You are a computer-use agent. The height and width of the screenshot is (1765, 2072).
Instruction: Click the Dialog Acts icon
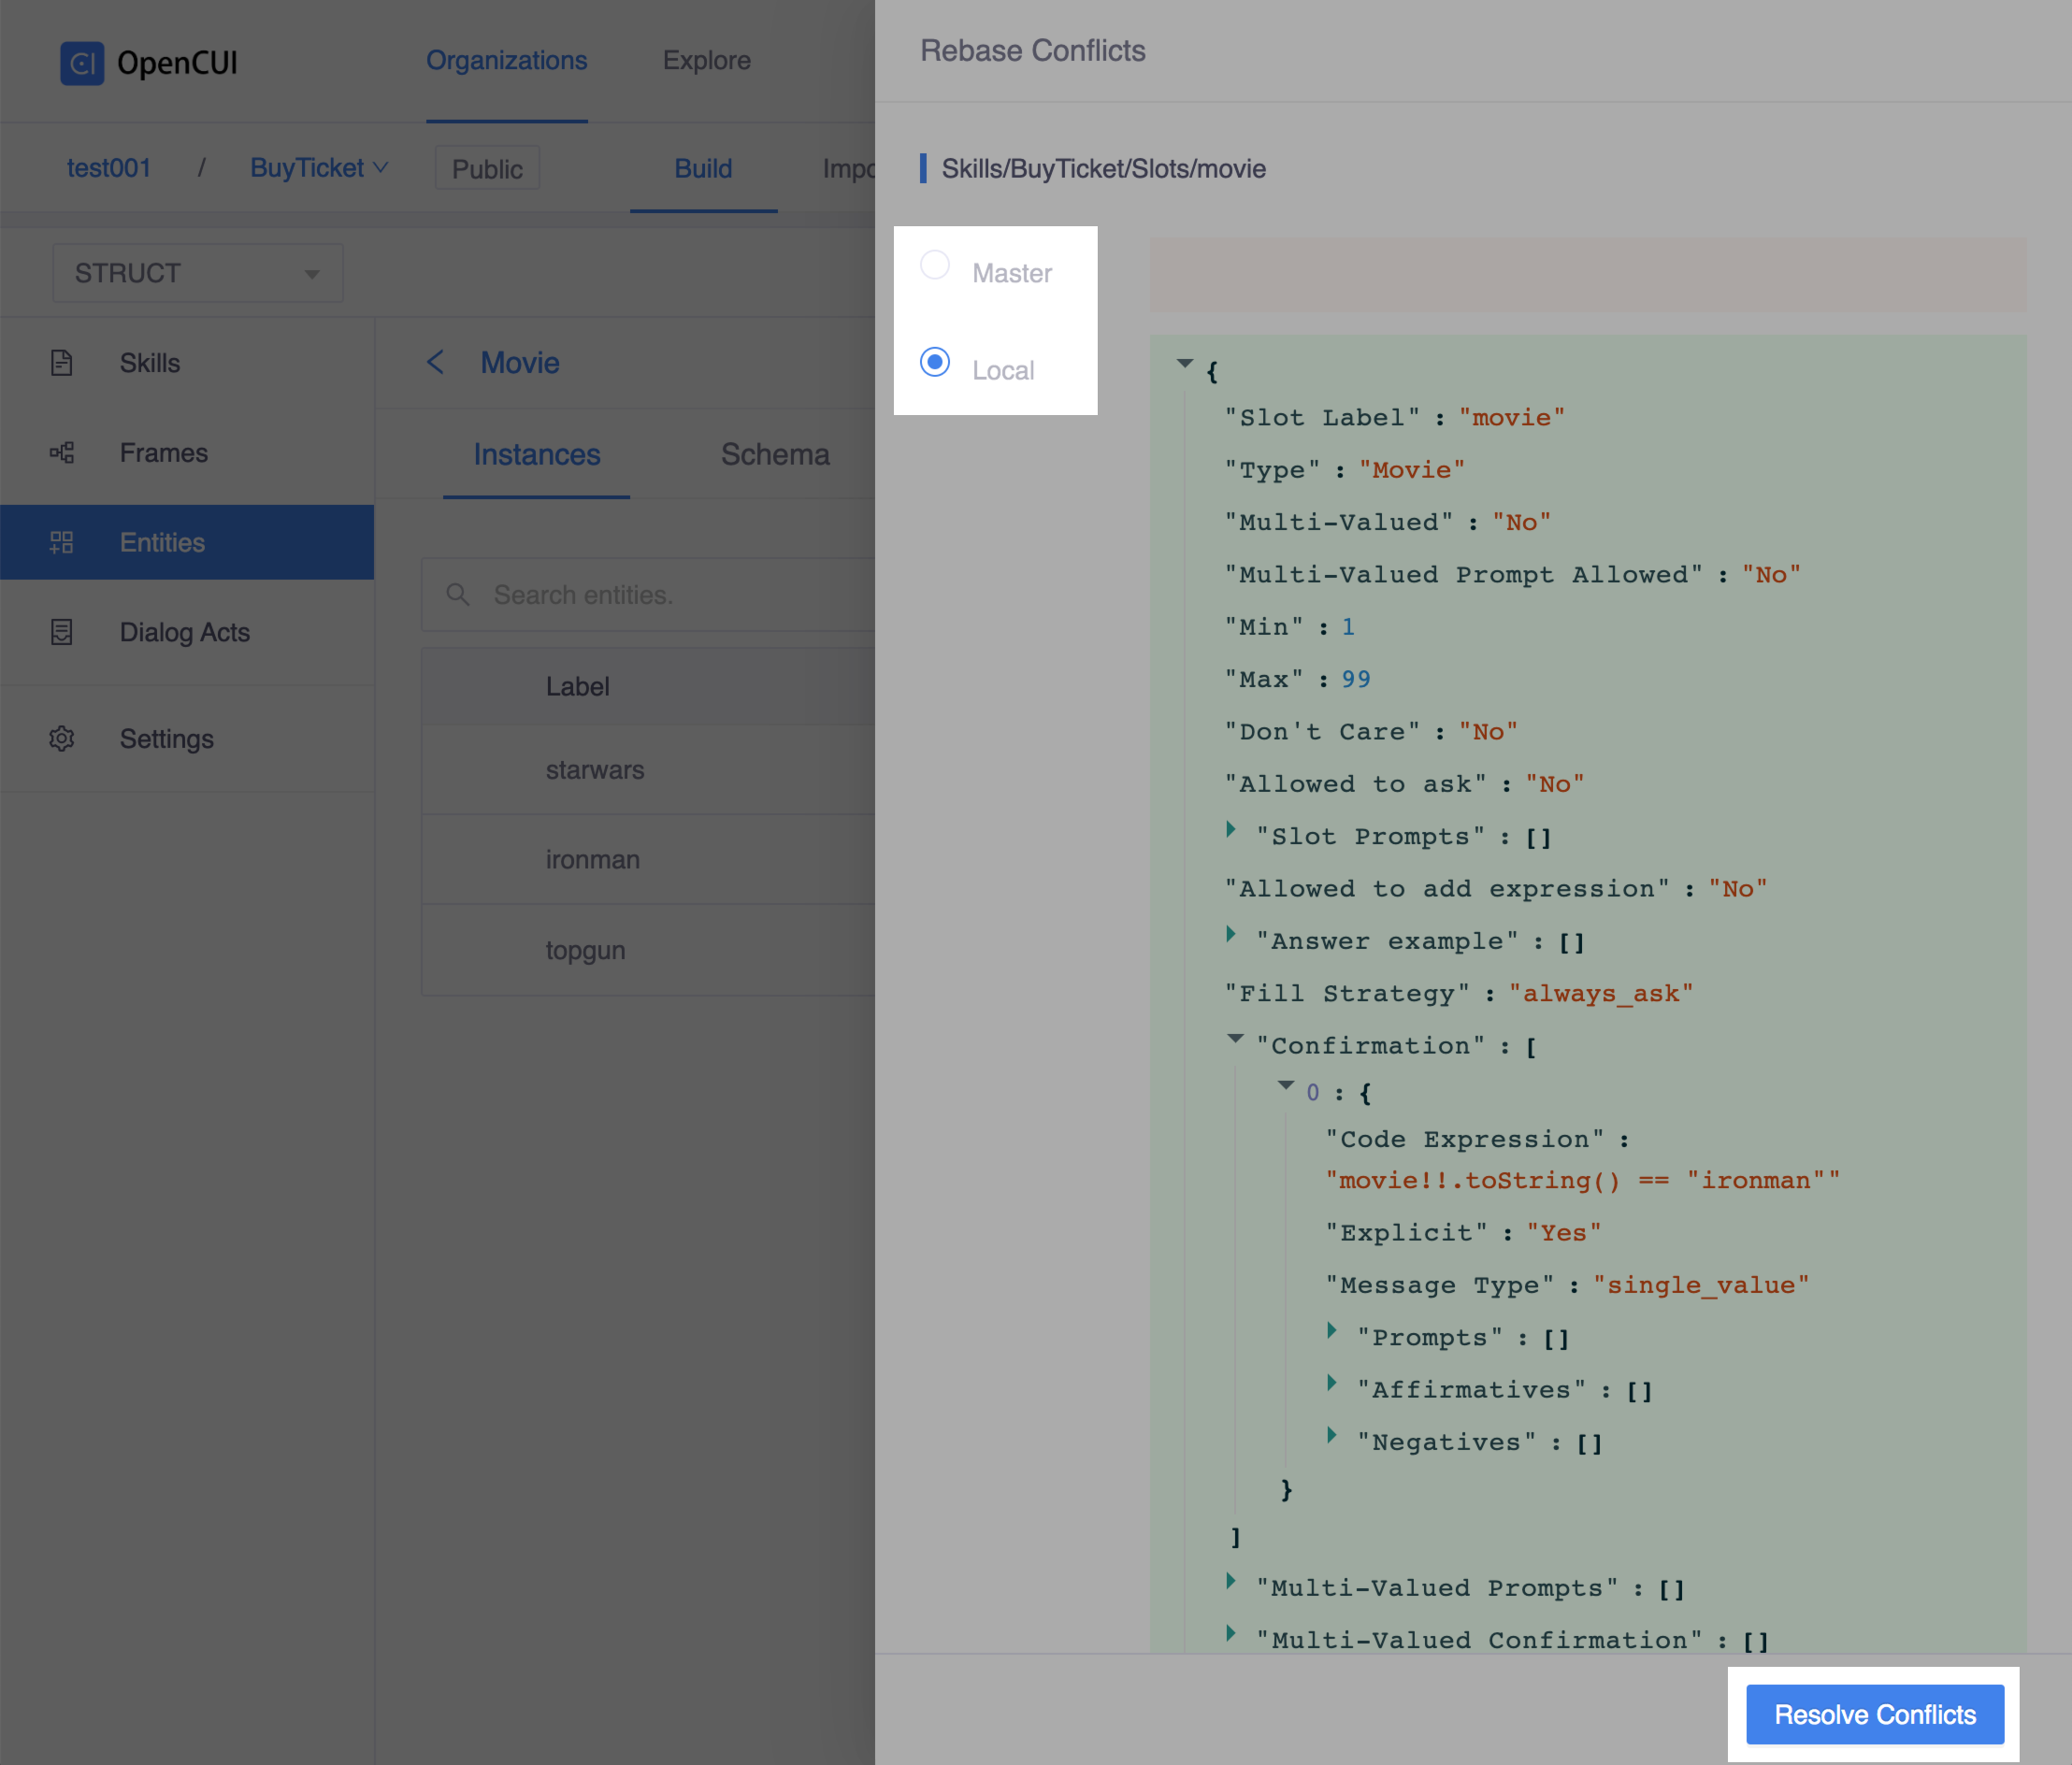coord(62,633)
